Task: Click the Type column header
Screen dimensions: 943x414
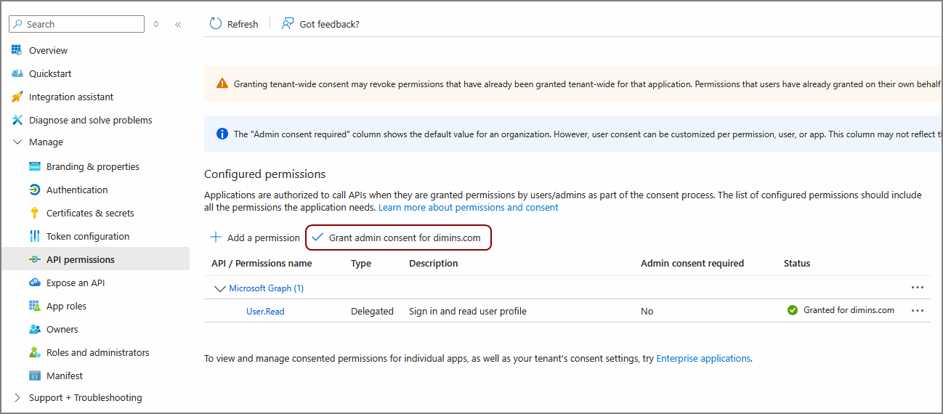Action: pos(361,263)
